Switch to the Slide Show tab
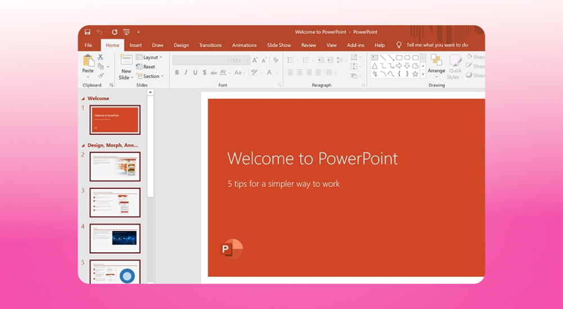This screenshot has width=563, height=309. pyautogui.click(x=279, y=45)
